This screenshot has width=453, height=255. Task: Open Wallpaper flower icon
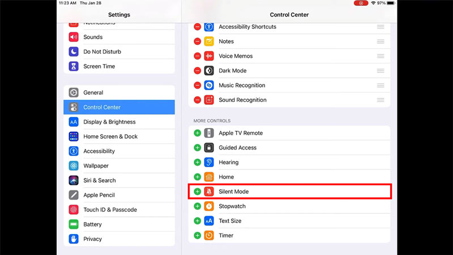(74, 165)
